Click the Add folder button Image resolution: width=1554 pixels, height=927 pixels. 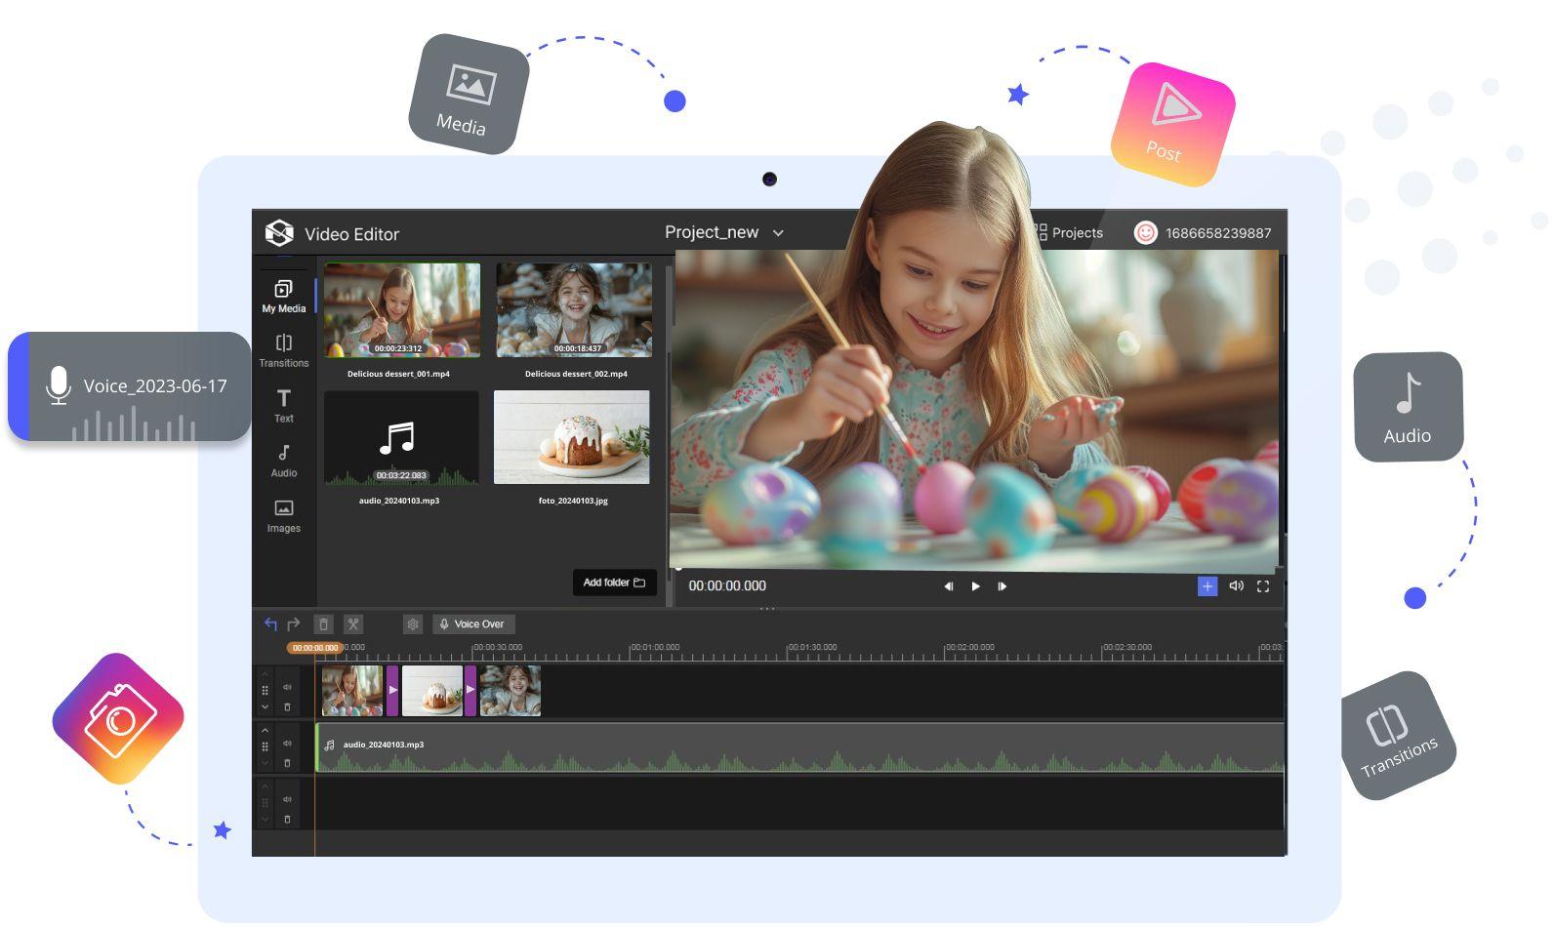coord(614,583)
